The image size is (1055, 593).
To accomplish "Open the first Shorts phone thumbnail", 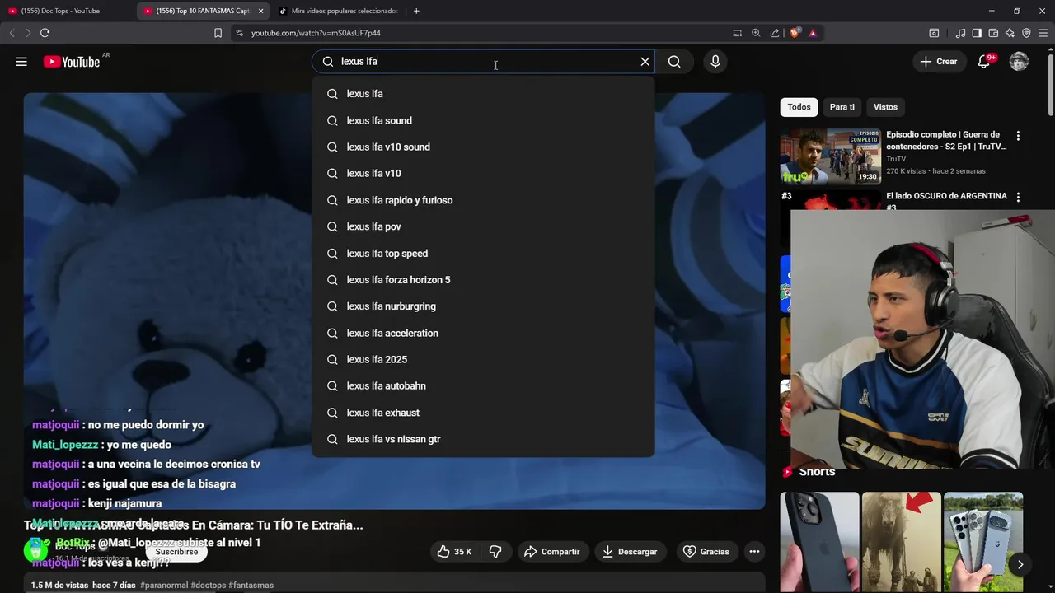I will pyautogui.click(x=819, y=542).
